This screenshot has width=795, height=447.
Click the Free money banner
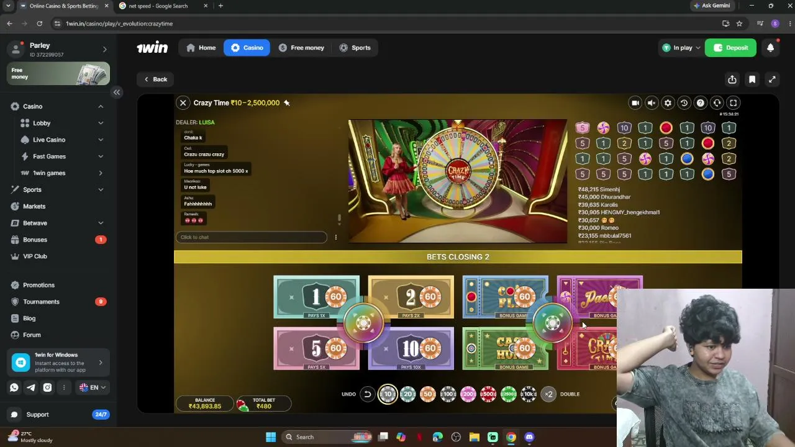pyautogui.click(x=58, y=74)
